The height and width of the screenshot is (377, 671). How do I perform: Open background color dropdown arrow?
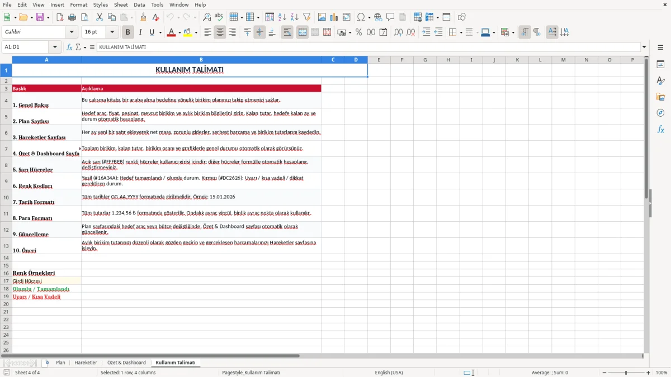coord(196,32)
